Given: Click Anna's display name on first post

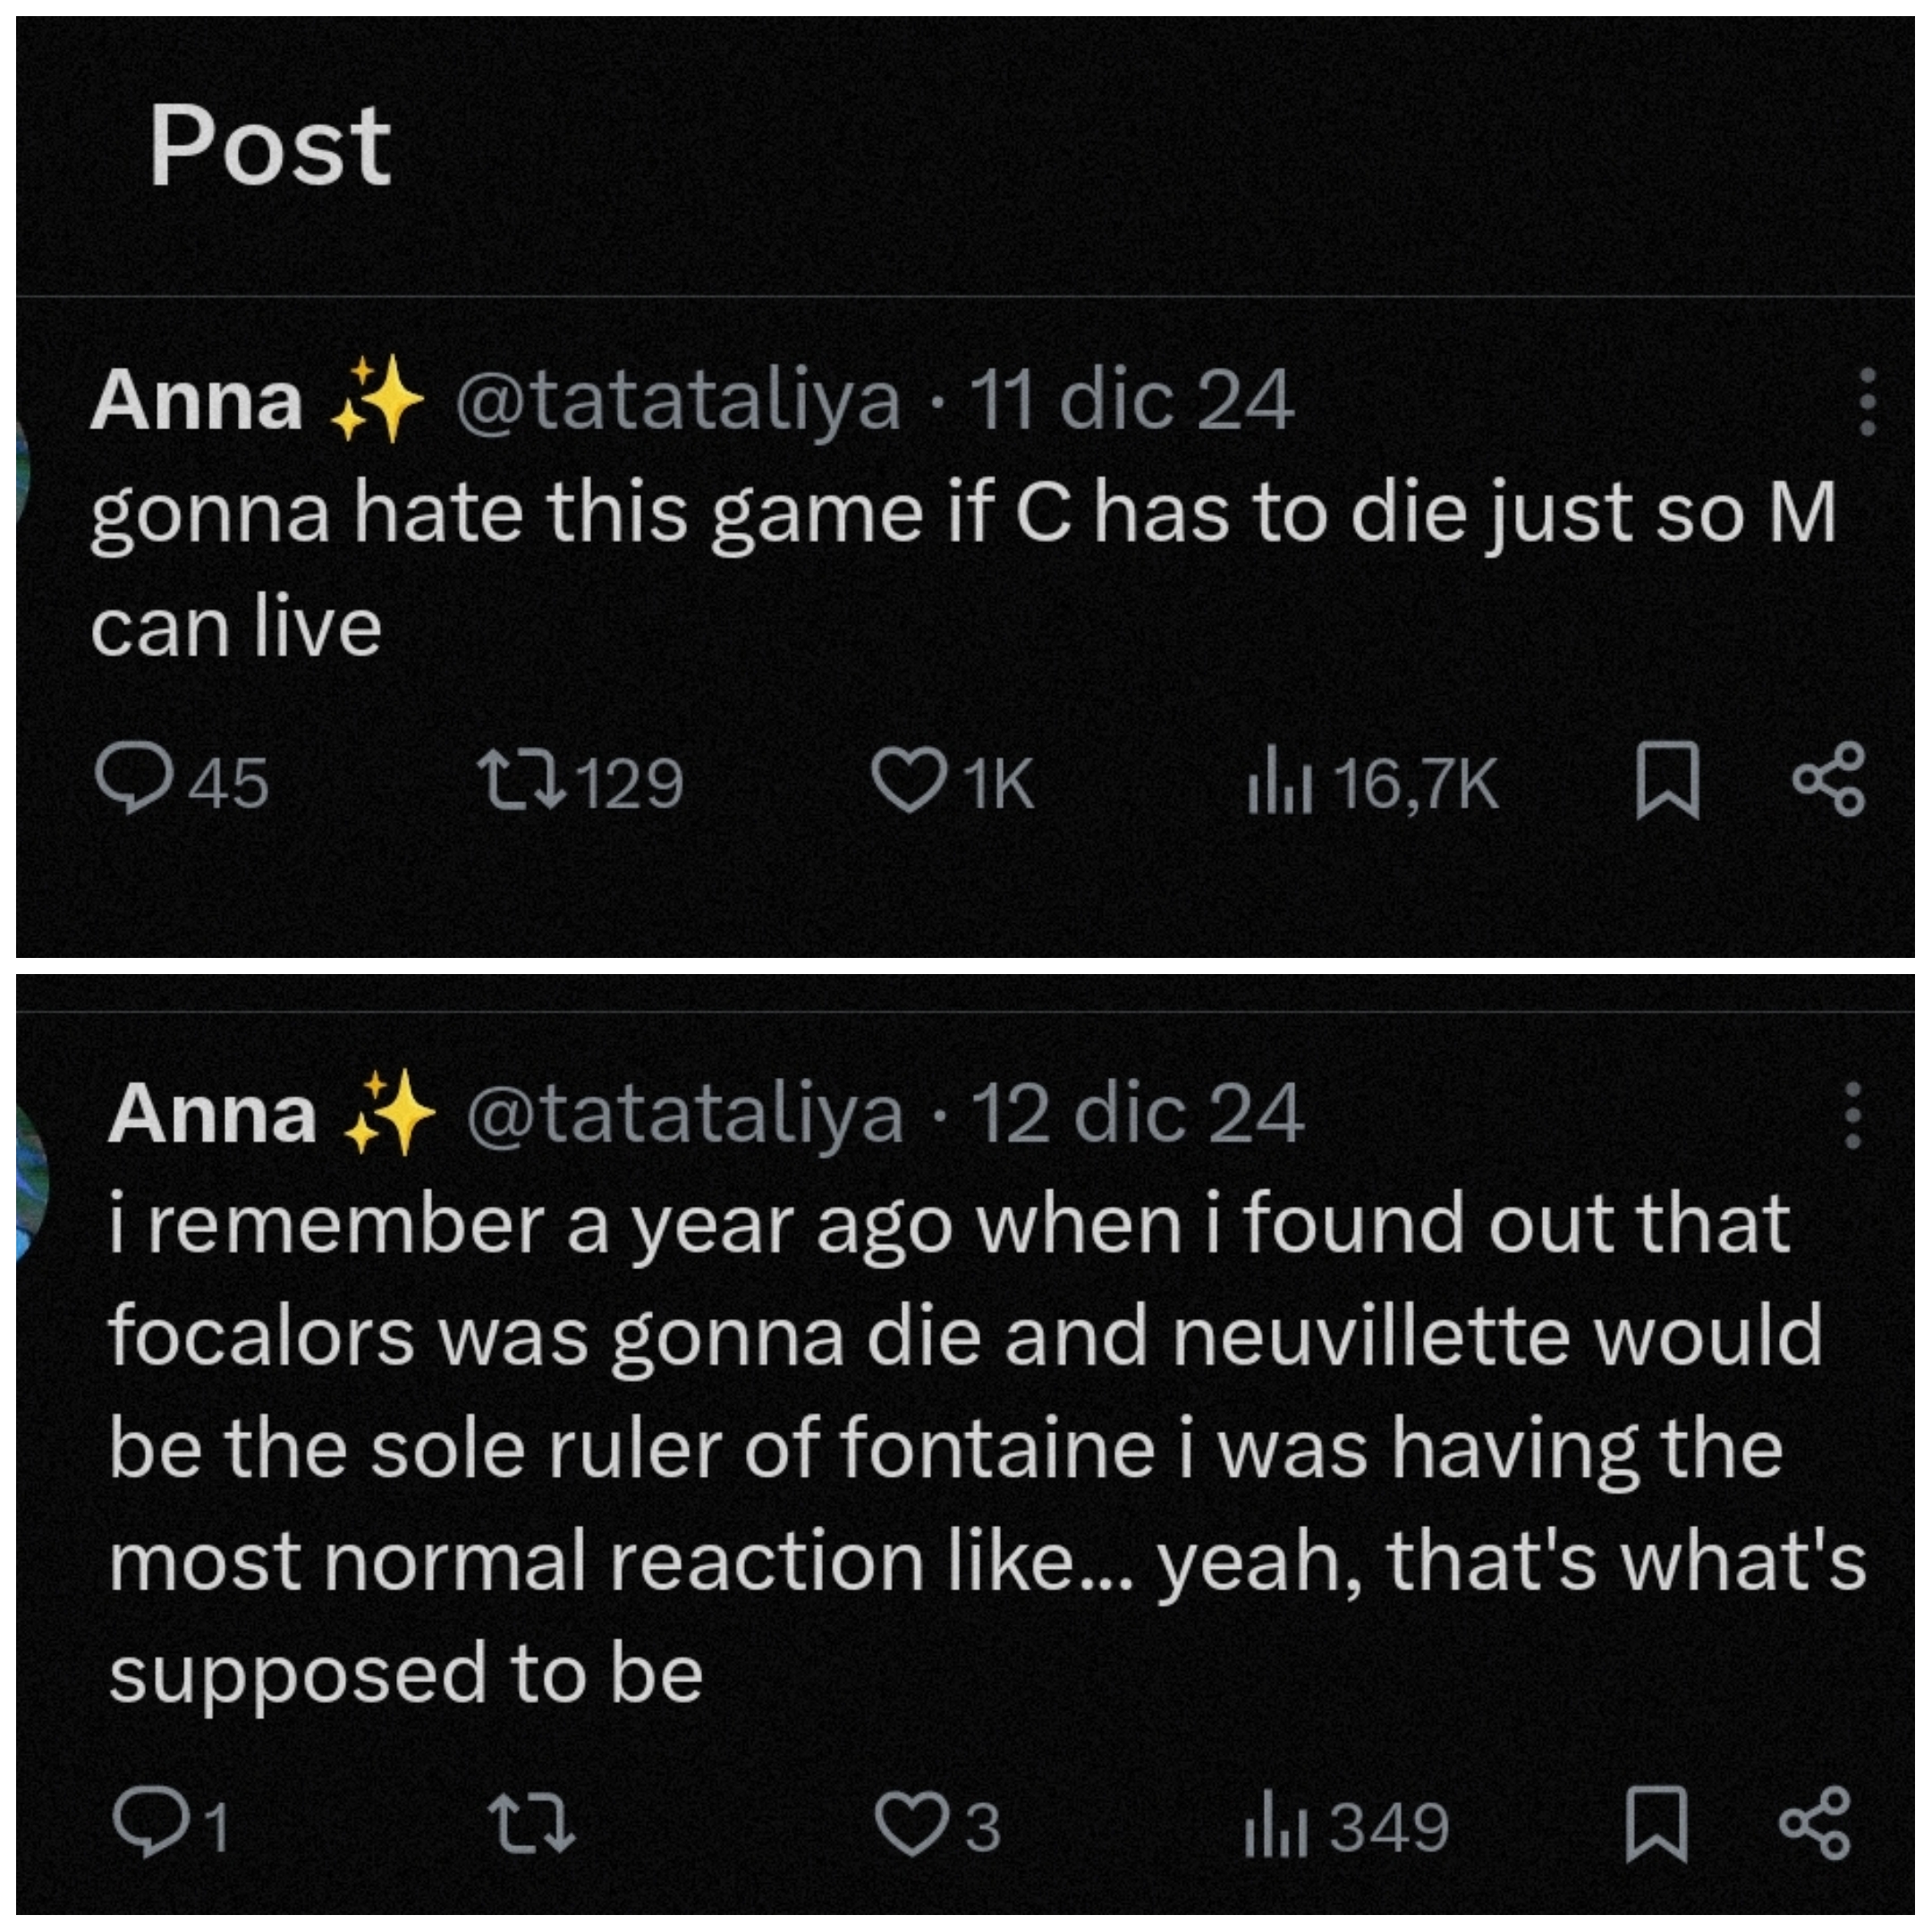Looking at the screenshot, I should [x=197, y=401].
